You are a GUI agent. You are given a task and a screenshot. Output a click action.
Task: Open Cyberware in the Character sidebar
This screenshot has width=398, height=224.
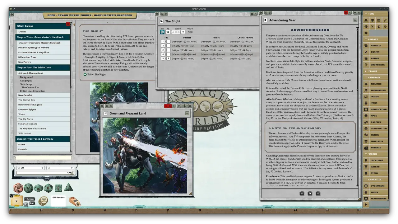tap(375, 186)
